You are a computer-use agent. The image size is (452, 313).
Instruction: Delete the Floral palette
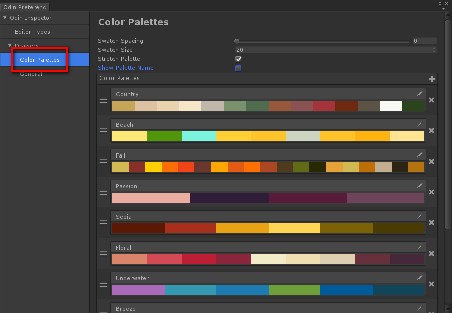point(431,253)
